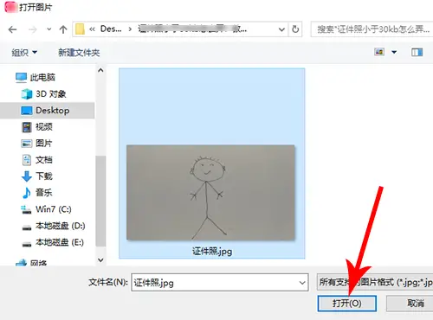This screenshot has height=320, width=433.
Task: Expand the address bar history dropdown
Action: click(x=281, y=29)
